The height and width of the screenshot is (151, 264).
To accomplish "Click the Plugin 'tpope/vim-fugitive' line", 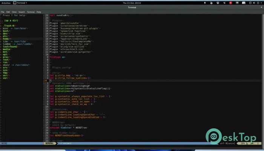I will 69,31.
